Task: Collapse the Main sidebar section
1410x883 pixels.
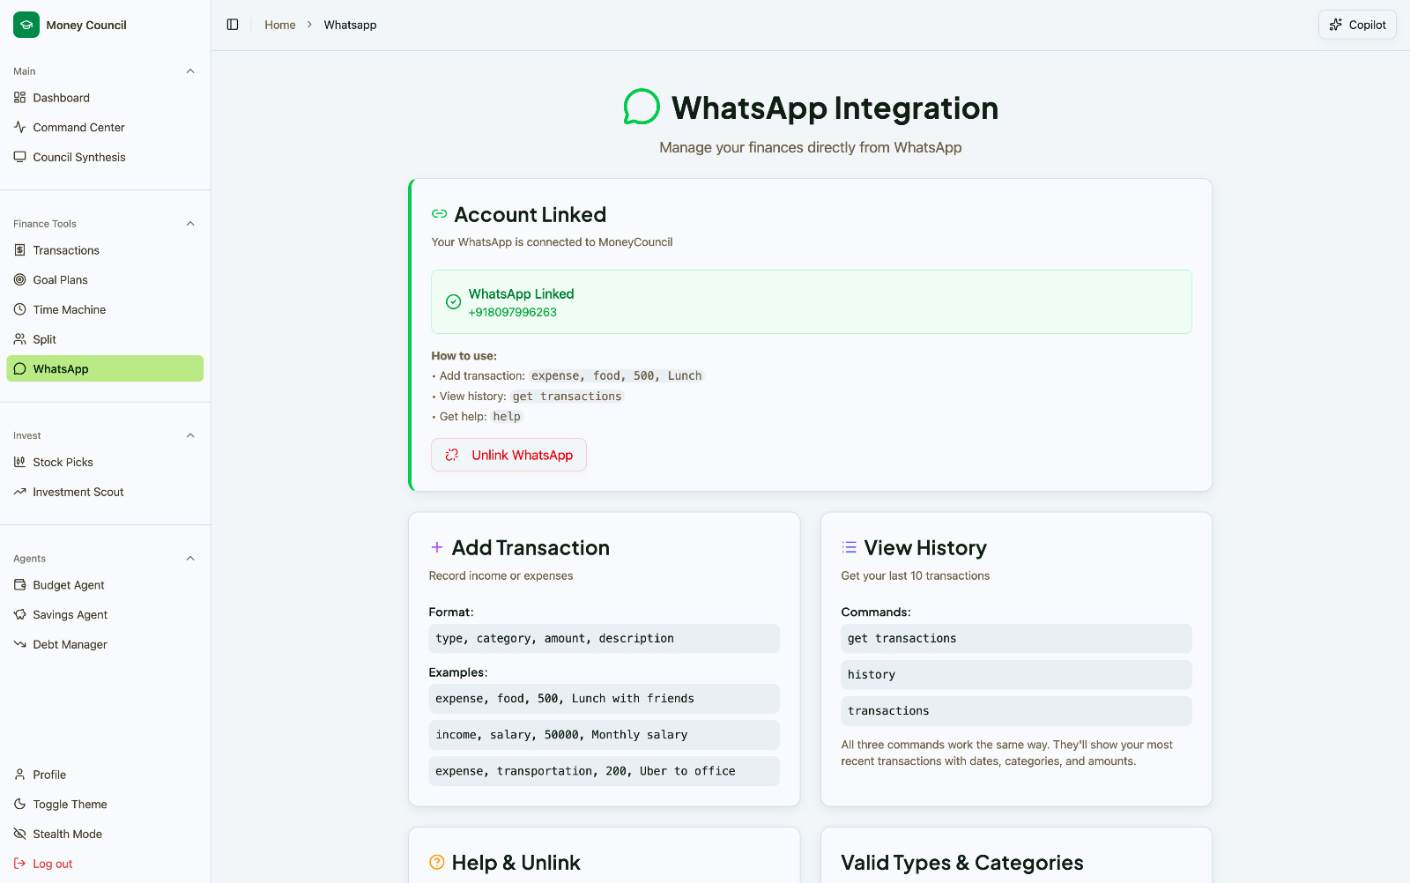Action: tap(190, 71)
